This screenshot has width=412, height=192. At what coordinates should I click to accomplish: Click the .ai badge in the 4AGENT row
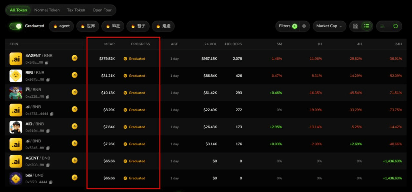(75, 58)
